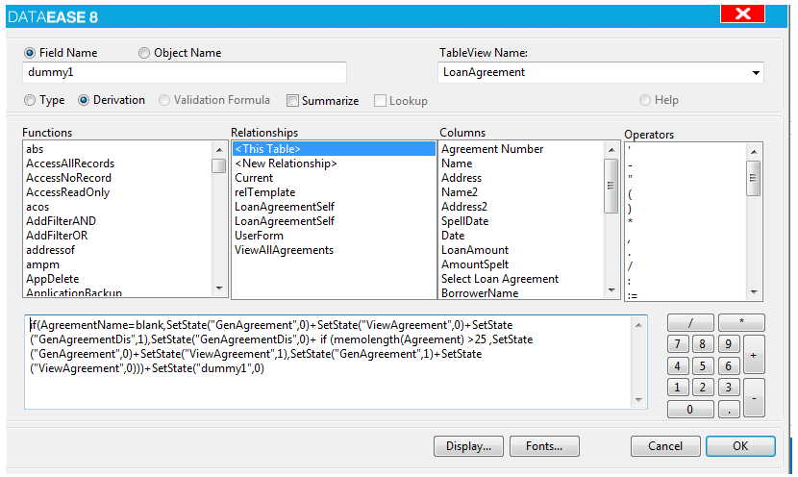Viewport: 798px width, 477px height.
Task: Click the keypad 7 button
Action: point(678,344)
